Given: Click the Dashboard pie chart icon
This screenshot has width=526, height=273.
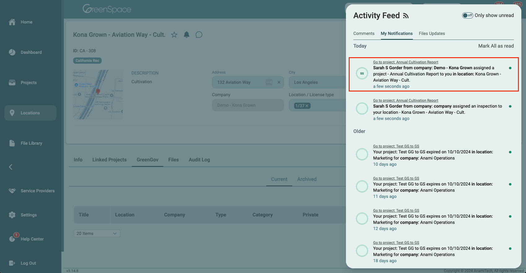Looking at the screenshot, I should click(x=12, y=52).
